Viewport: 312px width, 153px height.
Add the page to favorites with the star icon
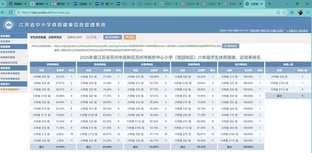click(x=284, y=12)
